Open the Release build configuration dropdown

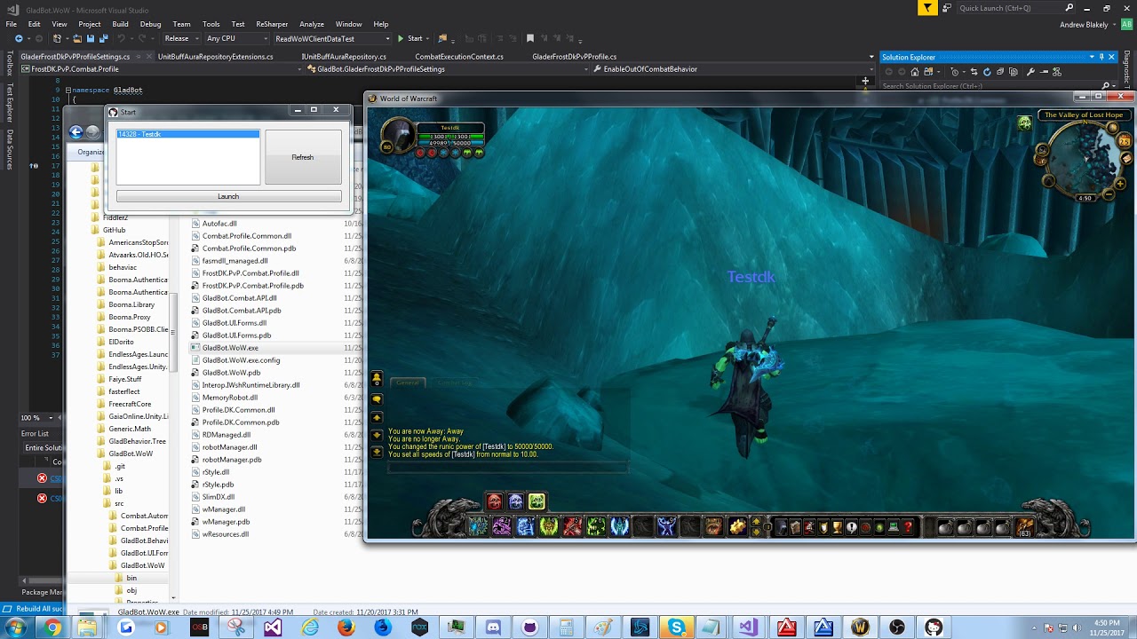(x=180, y=38)
